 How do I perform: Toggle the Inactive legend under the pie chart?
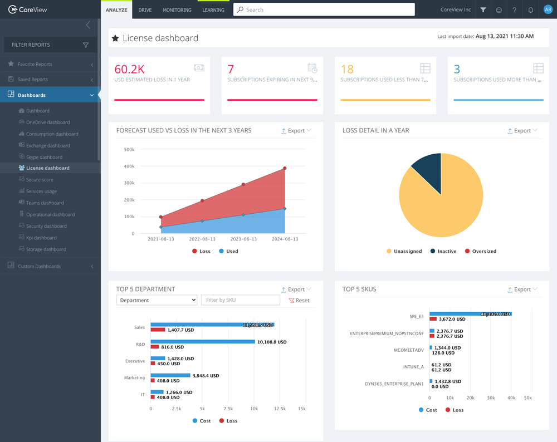[x=443, y=251]
